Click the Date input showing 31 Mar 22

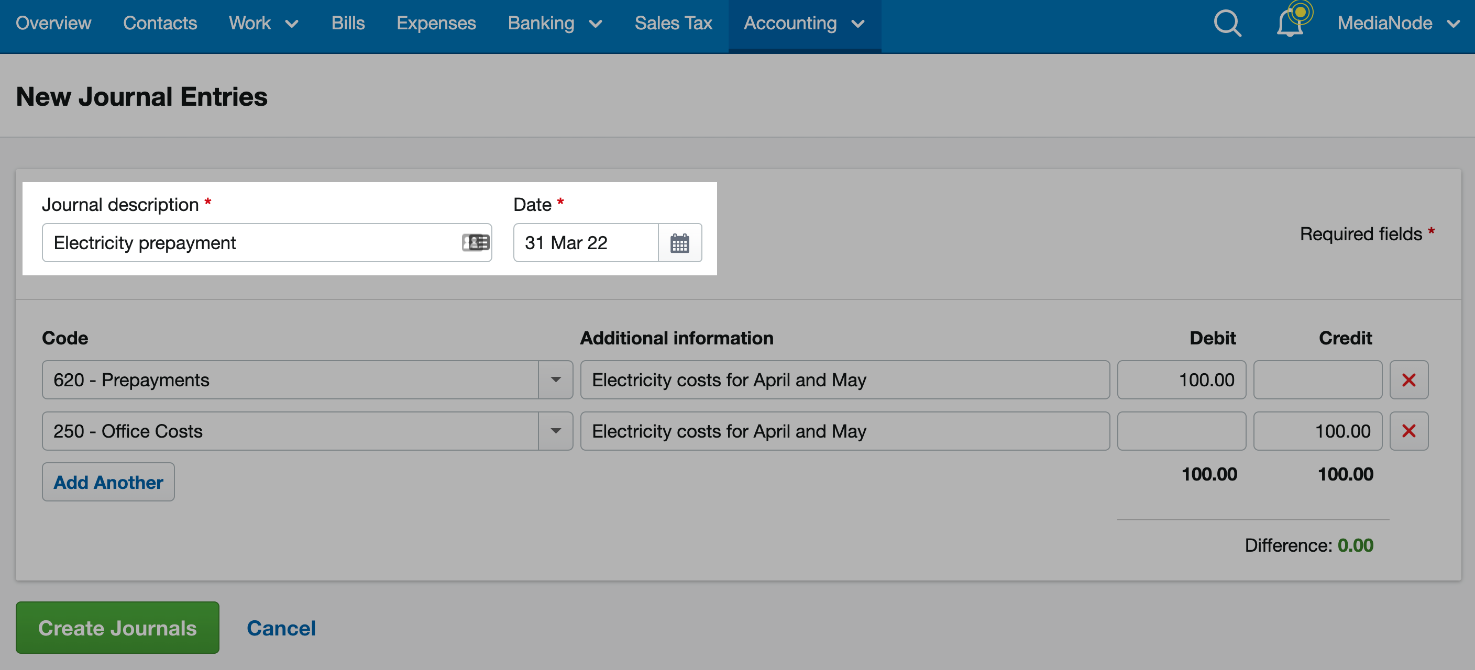coord(586,243)
